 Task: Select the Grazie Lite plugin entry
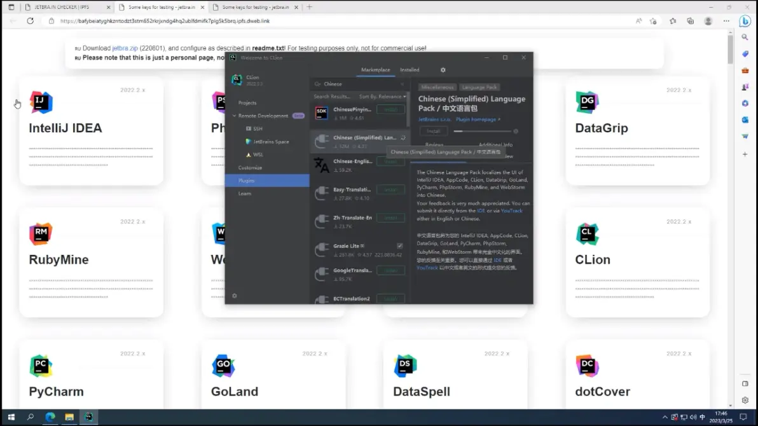360,250
